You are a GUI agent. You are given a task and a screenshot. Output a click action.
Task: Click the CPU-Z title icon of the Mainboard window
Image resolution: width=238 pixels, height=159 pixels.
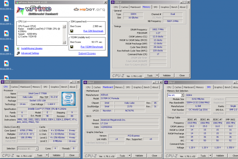(x=85, y=82)
